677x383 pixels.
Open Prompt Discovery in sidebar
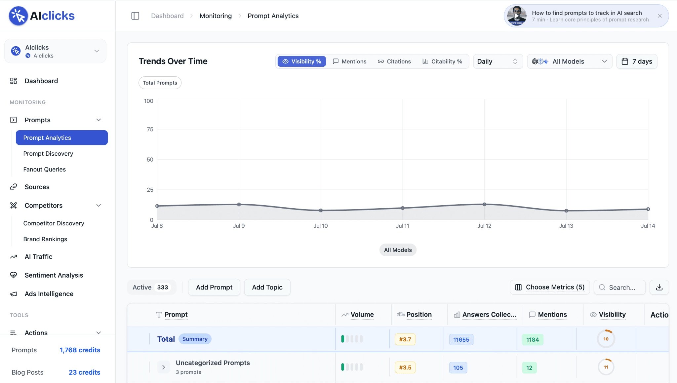coord(48,154)
